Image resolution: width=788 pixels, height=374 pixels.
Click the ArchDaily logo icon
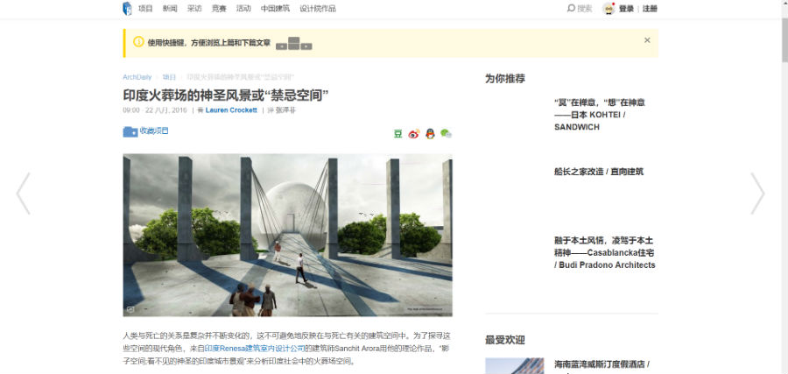(127, 9)
